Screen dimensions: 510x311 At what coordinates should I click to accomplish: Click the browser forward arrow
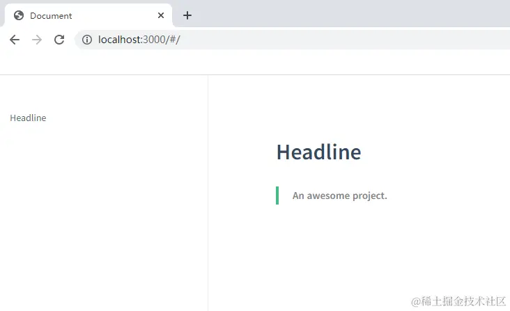37,40
